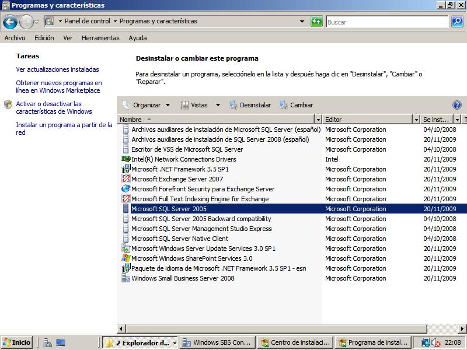Click the network tray icon
The image size is (467, 350).
426,342
